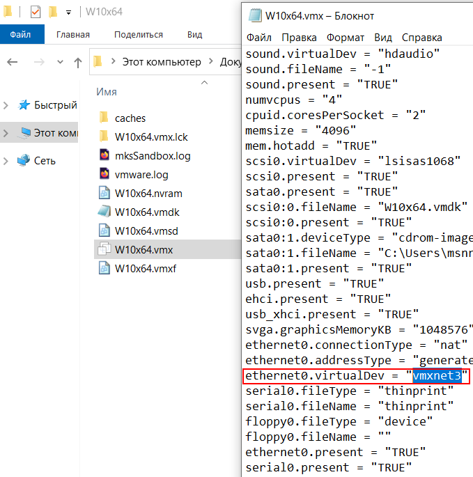473x477 pixels.
Task: Click the W10x64.vmdk disk file icon
Action: point(104,212)
